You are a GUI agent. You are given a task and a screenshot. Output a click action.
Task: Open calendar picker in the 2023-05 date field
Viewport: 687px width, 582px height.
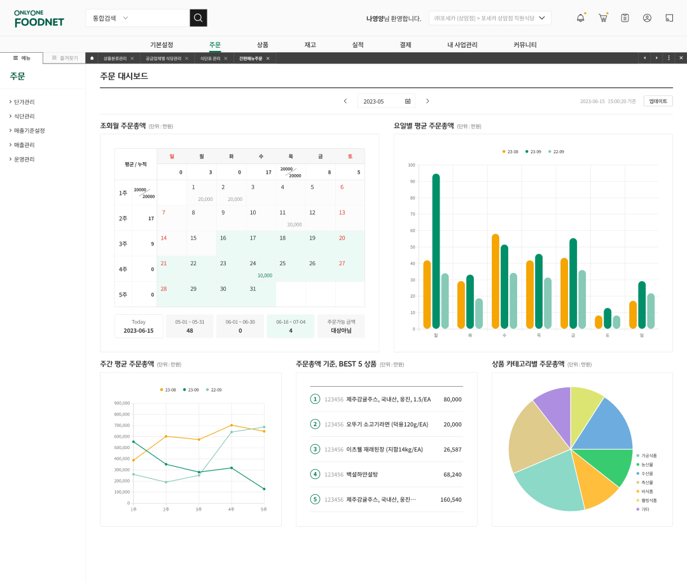408,101
